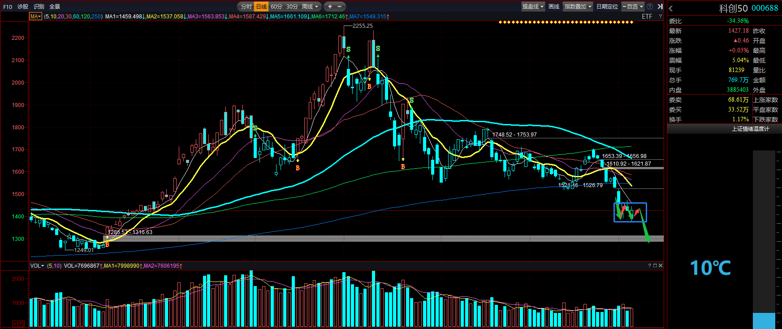The height and width of the screenshot is (329, 782).
Task: Open the 自选 watchlist dropdown
Action: click(x=633, y=7)
